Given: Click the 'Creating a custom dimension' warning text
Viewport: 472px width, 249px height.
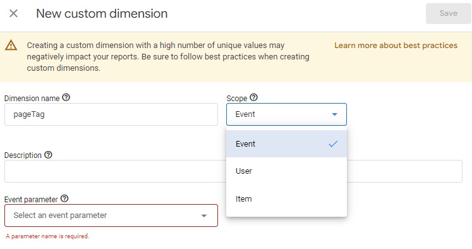Looking at the screenshot, I should 168,57.
